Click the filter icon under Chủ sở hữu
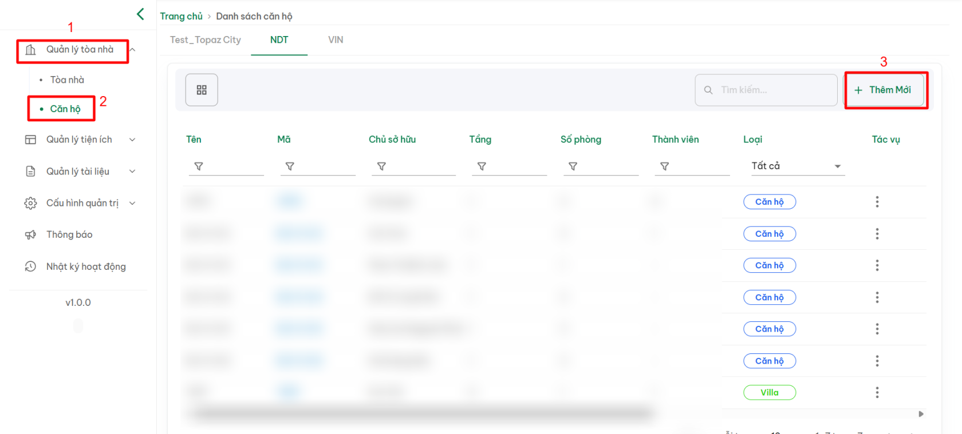The width and height of the screenshot is (962, 434). click(381, 166)
